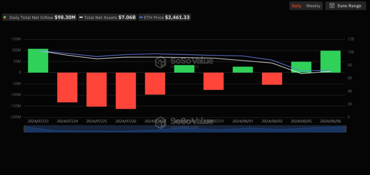Click the green inflow bar for 2024/08/06
Image resolution: width=370 pixels, height=175 pixels.
click(x=330, y=61)
